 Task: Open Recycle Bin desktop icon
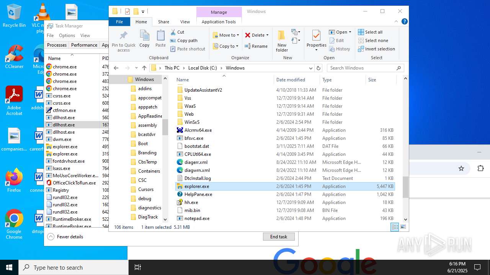tap(14, 16)
